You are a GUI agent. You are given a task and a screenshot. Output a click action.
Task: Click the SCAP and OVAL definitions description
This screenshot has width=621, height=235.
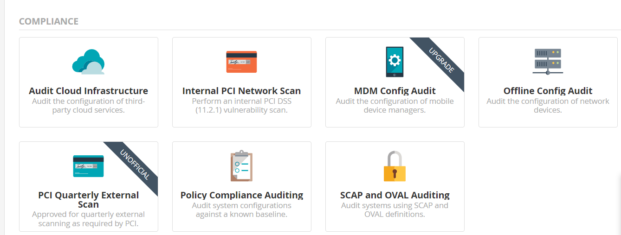(395, 210)
